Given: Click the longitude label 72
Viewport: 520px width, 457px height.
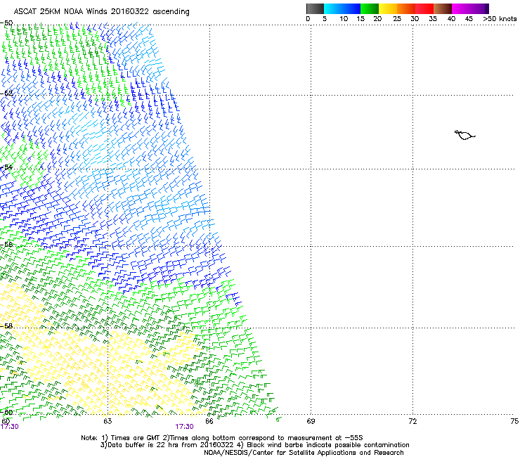Looking at the screenshot, I should click(x=412, y=421).
